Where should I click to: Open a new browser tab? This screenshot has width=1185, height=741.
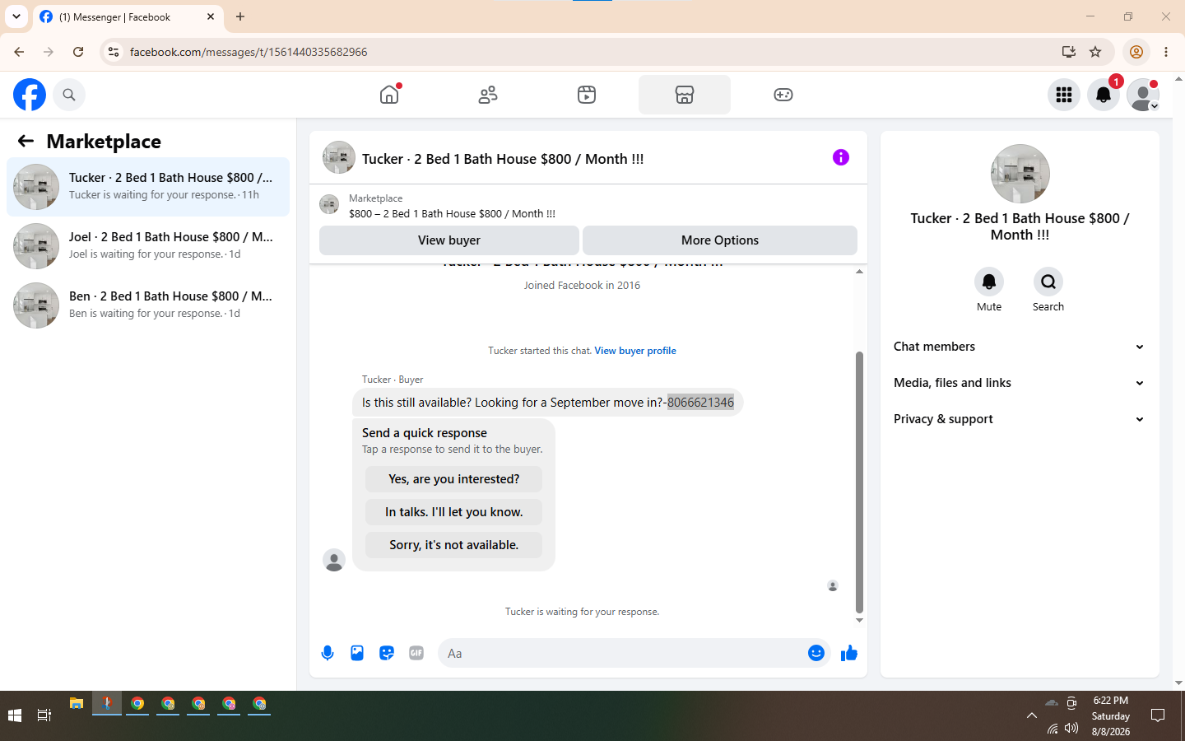click(240, 16)
